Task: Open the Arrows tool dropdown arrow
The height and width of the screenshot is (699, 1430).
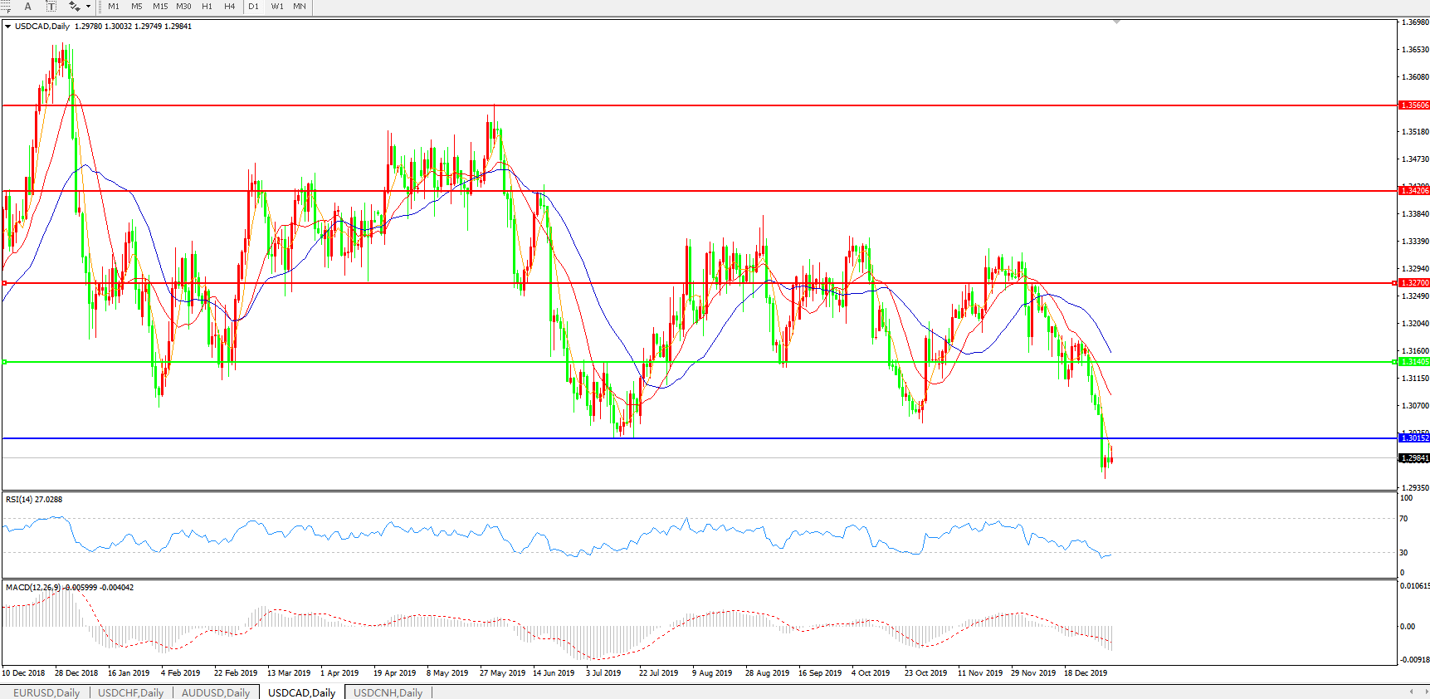Action: (88, 7)
